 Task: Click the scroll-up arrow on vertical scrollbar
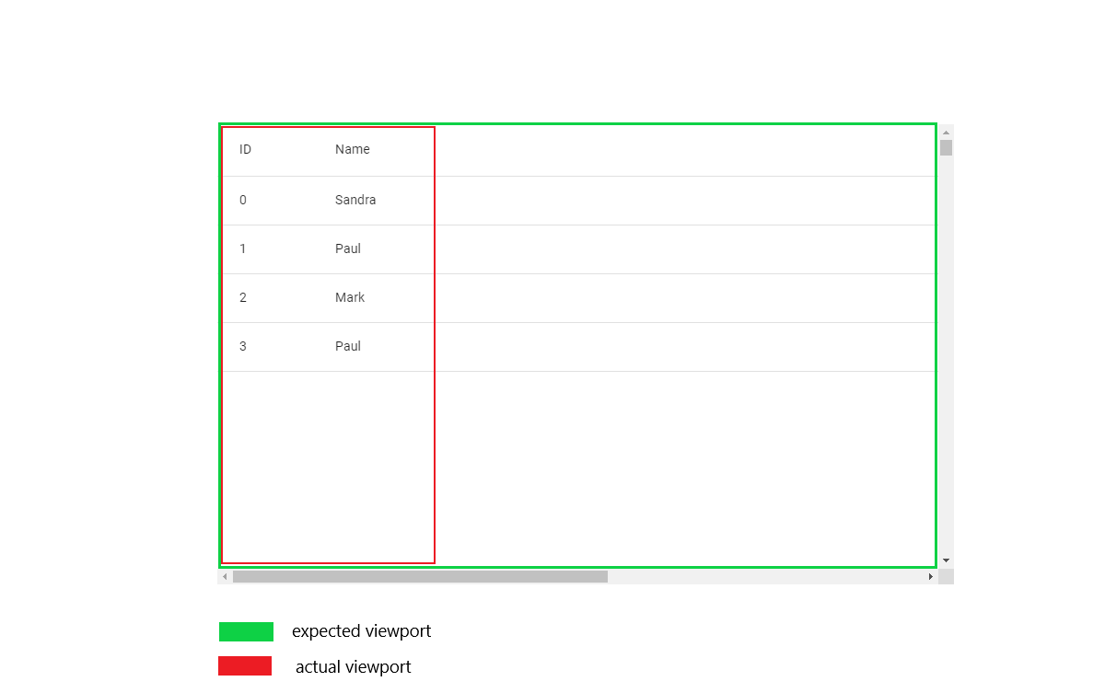(946, 131)
